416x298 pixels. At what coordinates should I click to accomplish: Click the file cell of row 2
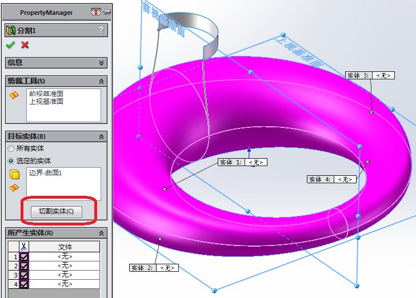tap(65, 265)
